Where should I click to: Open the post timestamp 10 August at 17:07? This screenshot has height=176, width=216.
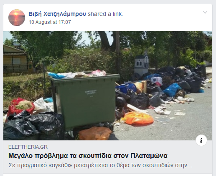tap(50, 22)
